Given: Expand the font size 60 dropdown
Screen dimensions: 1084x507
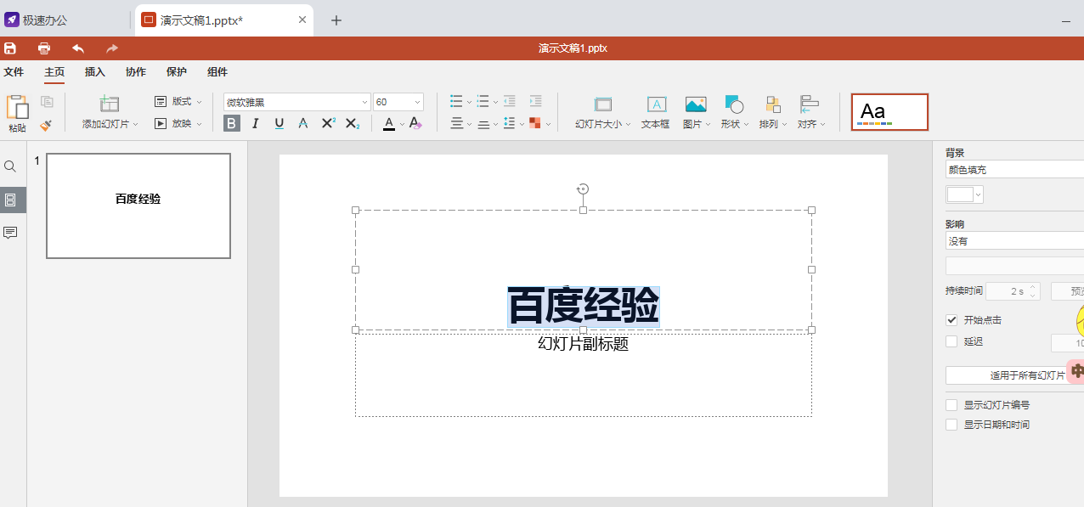Looking at the screenshot, I should 418,102.
